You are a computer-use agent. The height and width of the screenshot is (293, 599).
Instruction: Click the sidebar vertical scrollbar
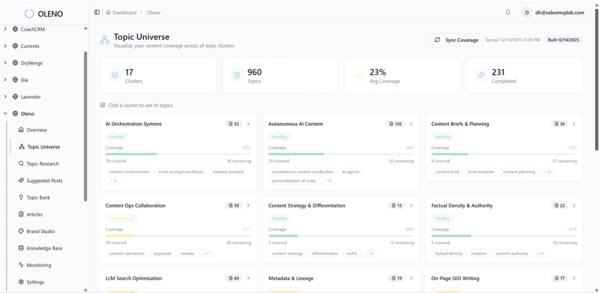(x=86, y=126)
